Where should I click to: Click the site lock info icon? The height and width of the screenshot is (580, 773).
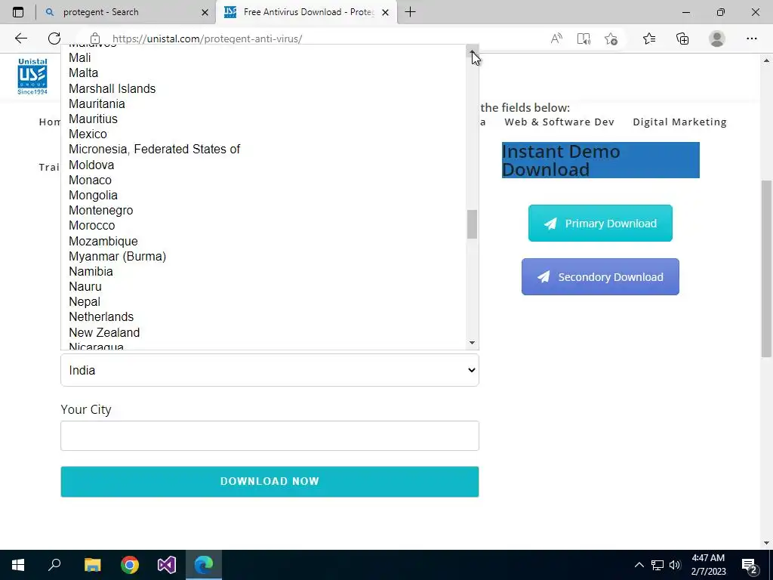click(x=95, y=39)
